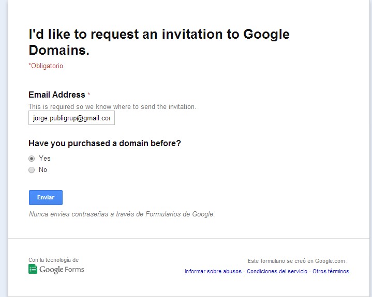
Task: Open the Otros términos link
Action: click(x=331, y=271)
